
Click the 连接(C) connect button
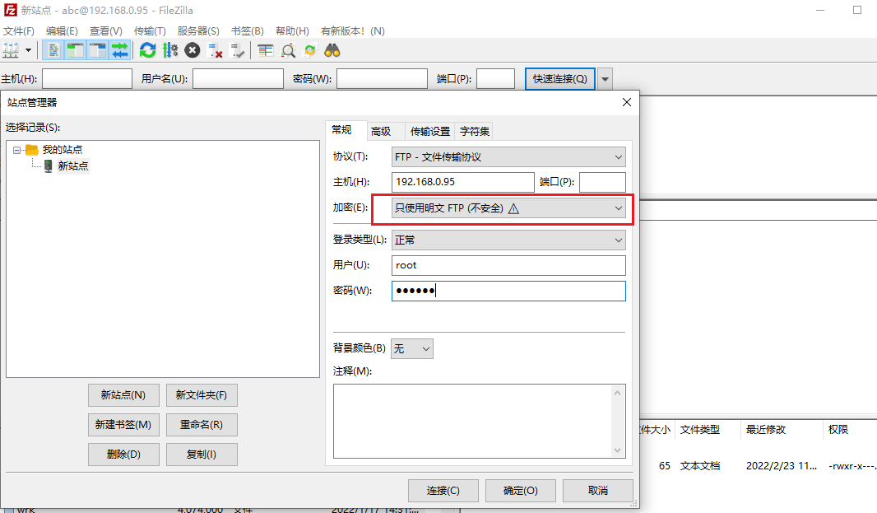coord(443,491)
